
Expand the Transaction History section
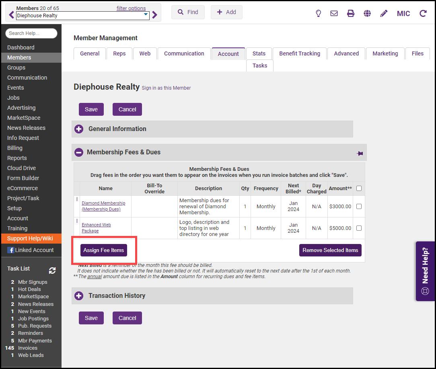coord(79,296)
